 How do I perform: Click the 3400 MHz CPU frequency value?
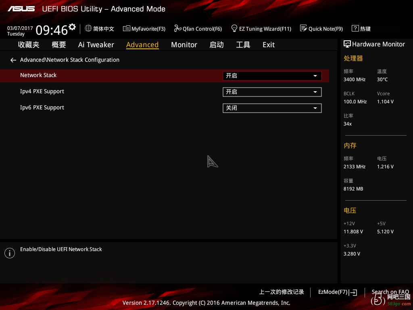coord(355,80)
